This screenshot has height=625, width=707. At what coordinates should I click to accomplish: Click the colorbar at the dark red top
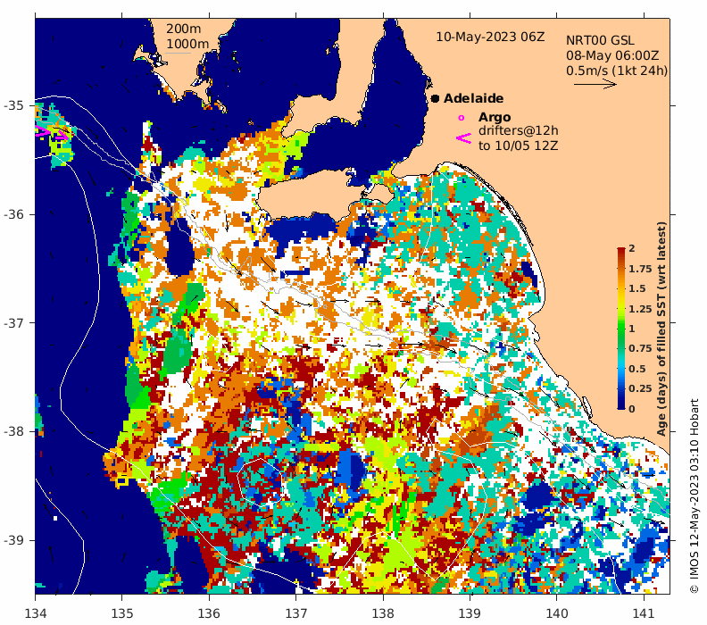pos(621,250)
